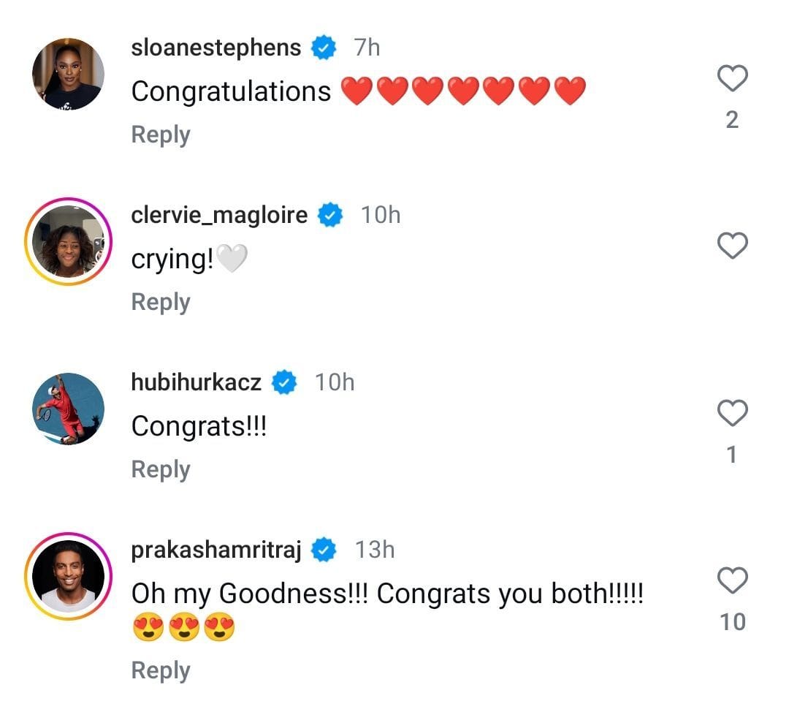Screen dimensions: 789x712
Task: Click the verified badge next to hubihurkacz
Action: click(x=286, y=382)
